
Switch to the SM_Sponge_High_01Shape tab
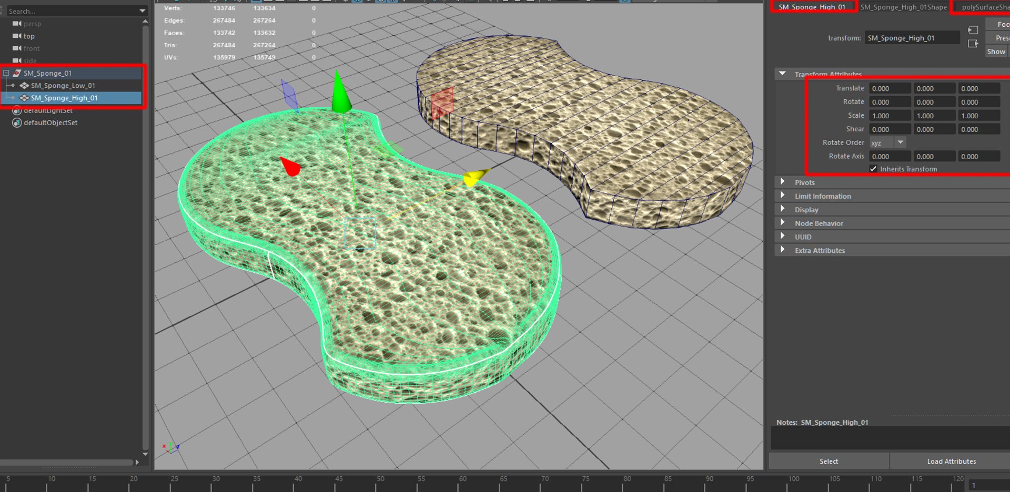(903, 7)
